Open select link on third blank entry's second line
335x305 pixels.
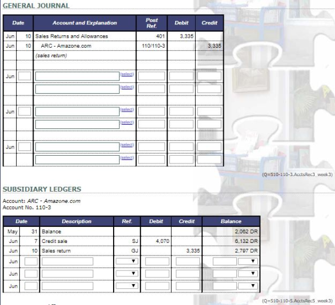point(127,158)
